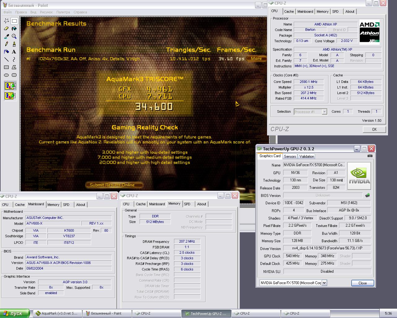Open About tab in top-right CPU-Z window
This screenshot has height=318, width=397.
[x=350, y=11]
